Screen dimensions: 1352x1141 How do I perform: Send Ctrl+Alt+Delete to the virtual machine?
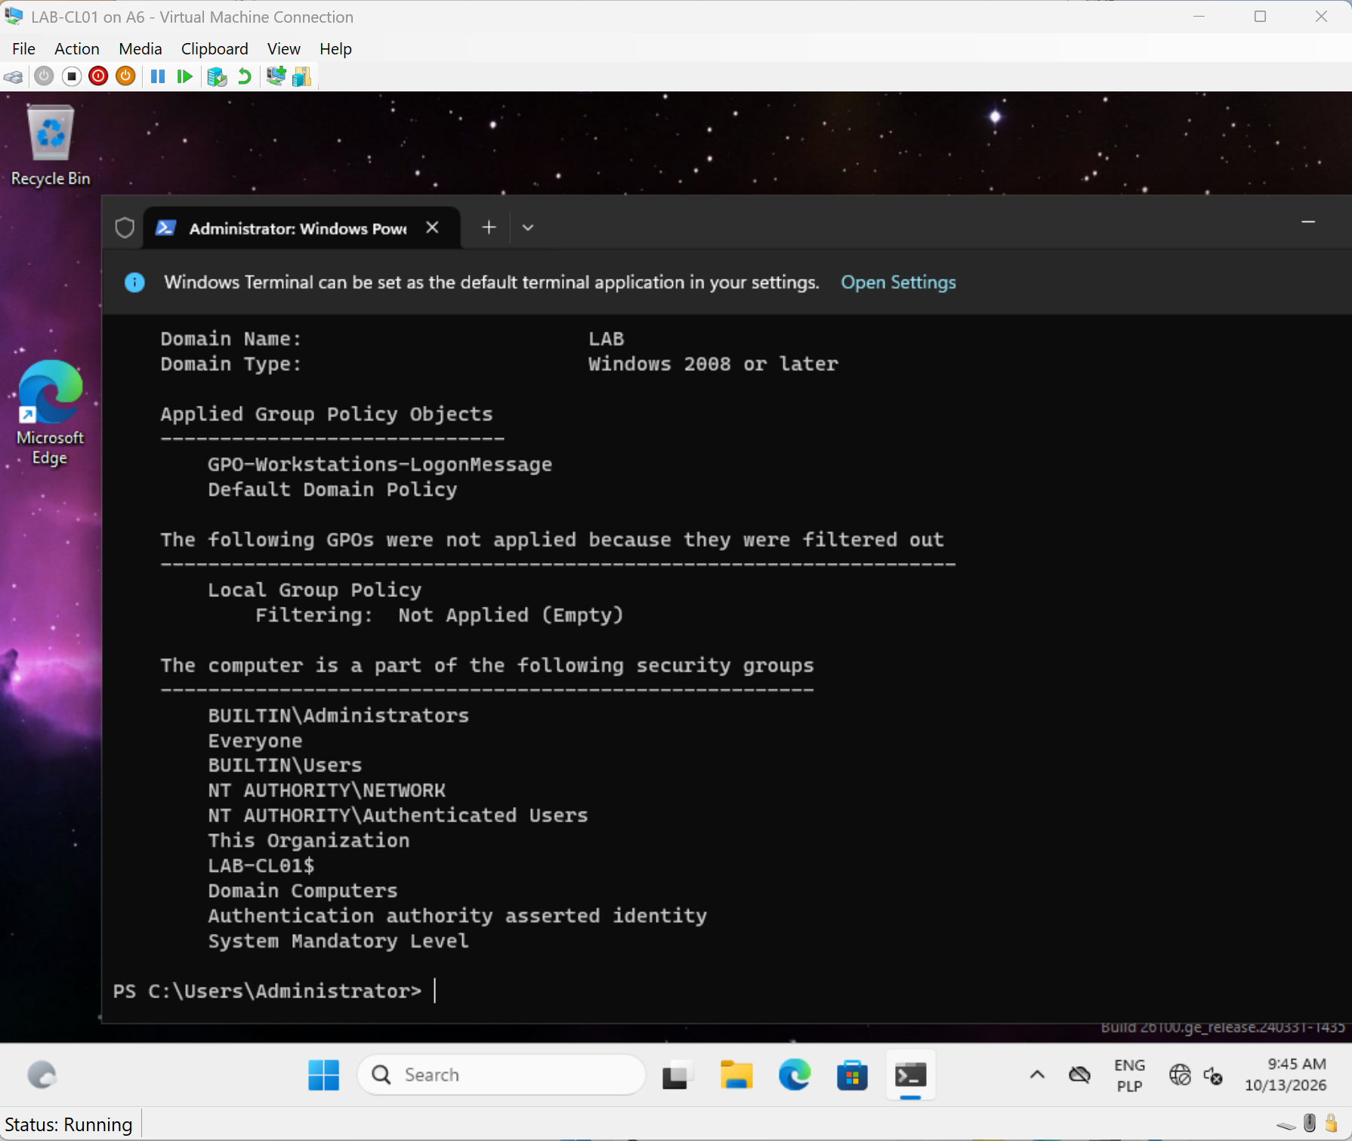click(x=14, y=76)
